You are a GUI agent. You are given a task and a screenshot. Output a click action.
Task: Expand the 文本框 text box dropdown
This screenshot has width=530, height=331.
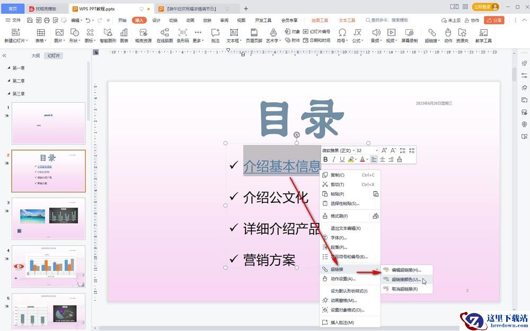click(241, 41)
